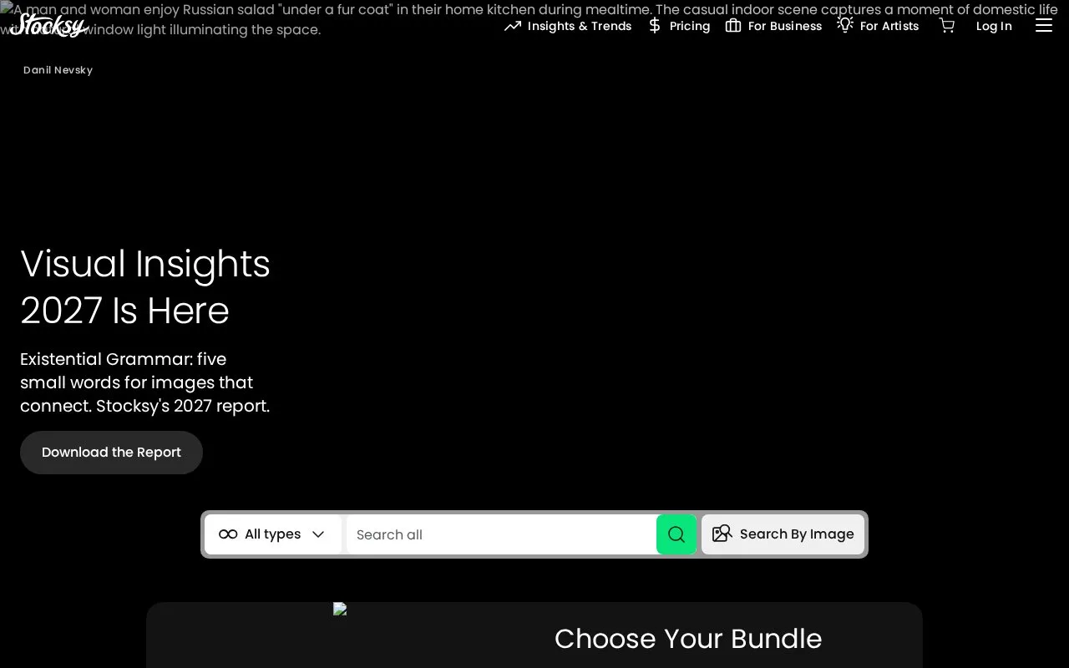This screenshot has width=1069, height=668.
Task: Click the Existential Grammar report description text
Action: 145,382
